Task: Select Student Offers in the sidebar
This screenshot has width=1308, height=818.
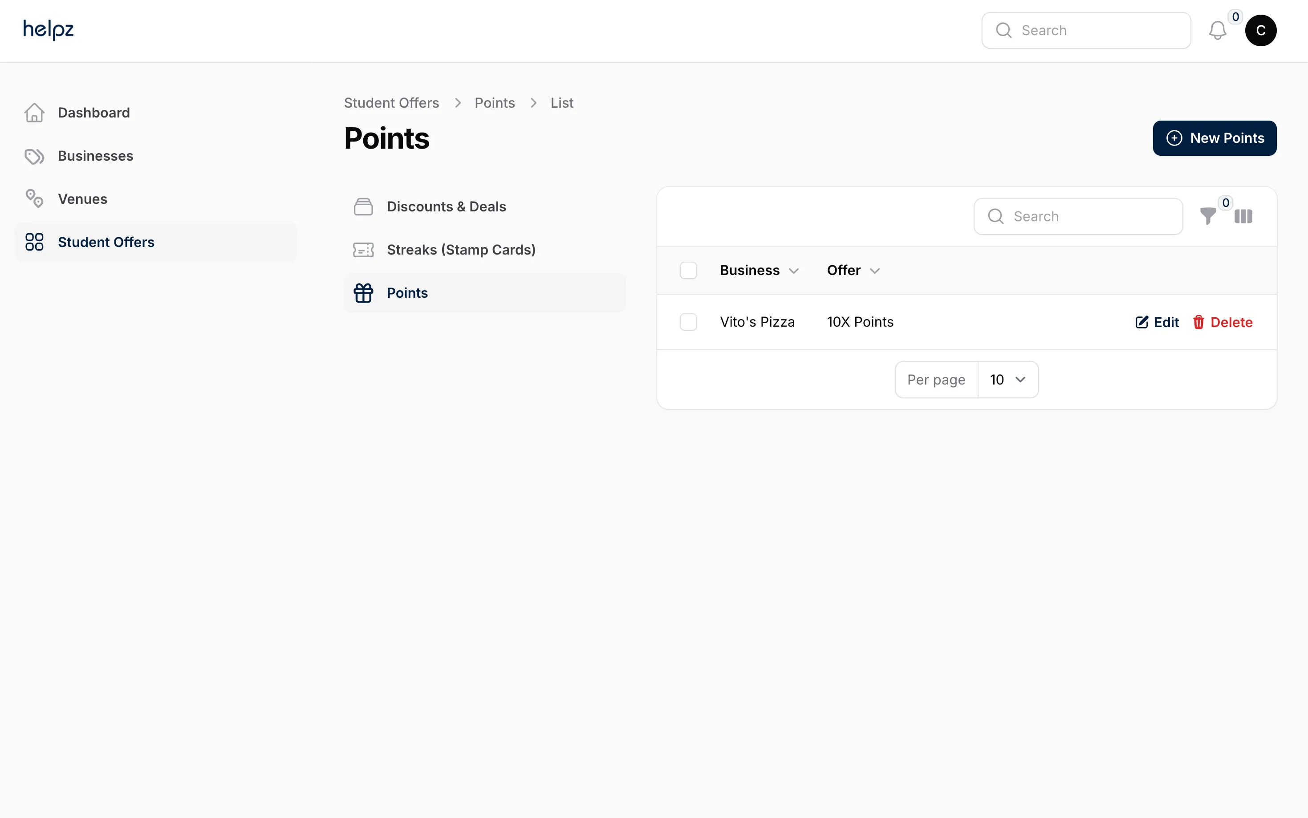Action: click(156, 242)
